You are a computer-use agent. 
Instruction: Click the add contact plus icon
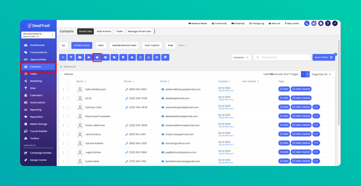[x=63, y=58]
